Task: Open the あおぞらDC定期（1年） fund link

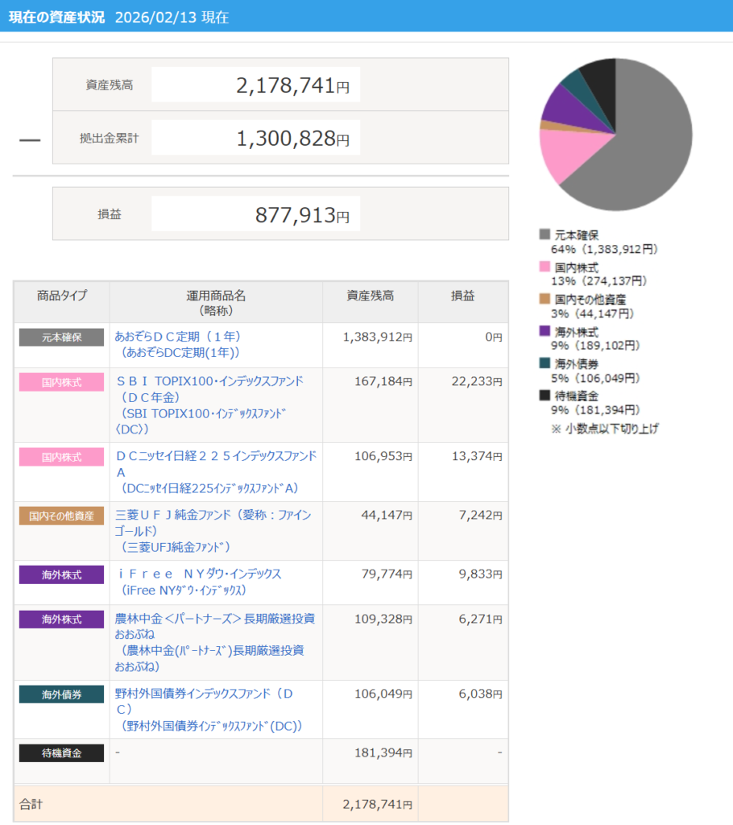Action: 178,337
